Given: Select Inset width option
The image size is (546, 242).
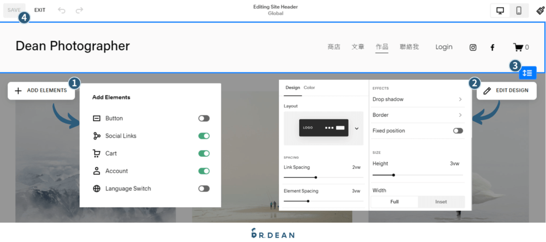Looking at the screenshot, I should coord(441,202).
